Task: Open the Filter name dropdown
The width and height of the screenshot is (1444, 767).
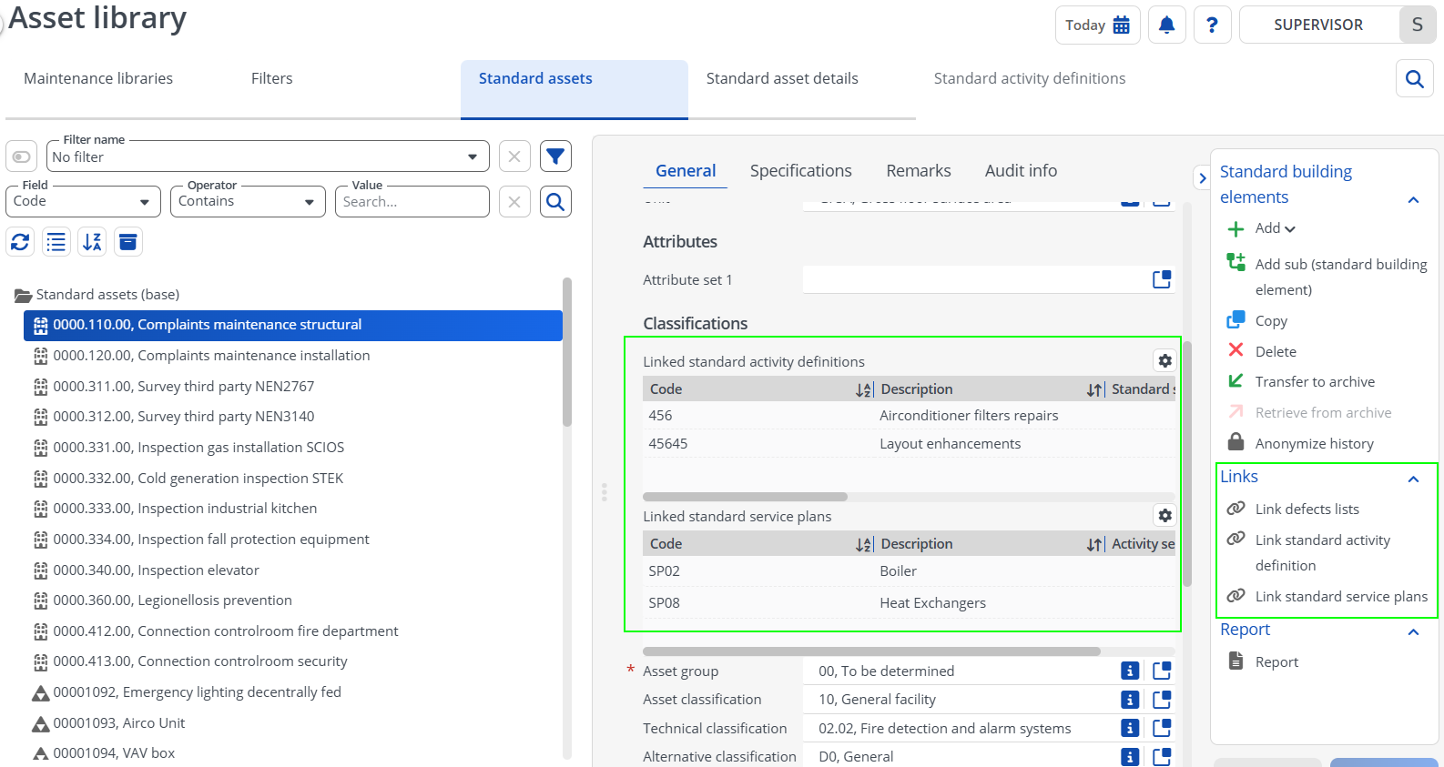Action: pos(268,156)
